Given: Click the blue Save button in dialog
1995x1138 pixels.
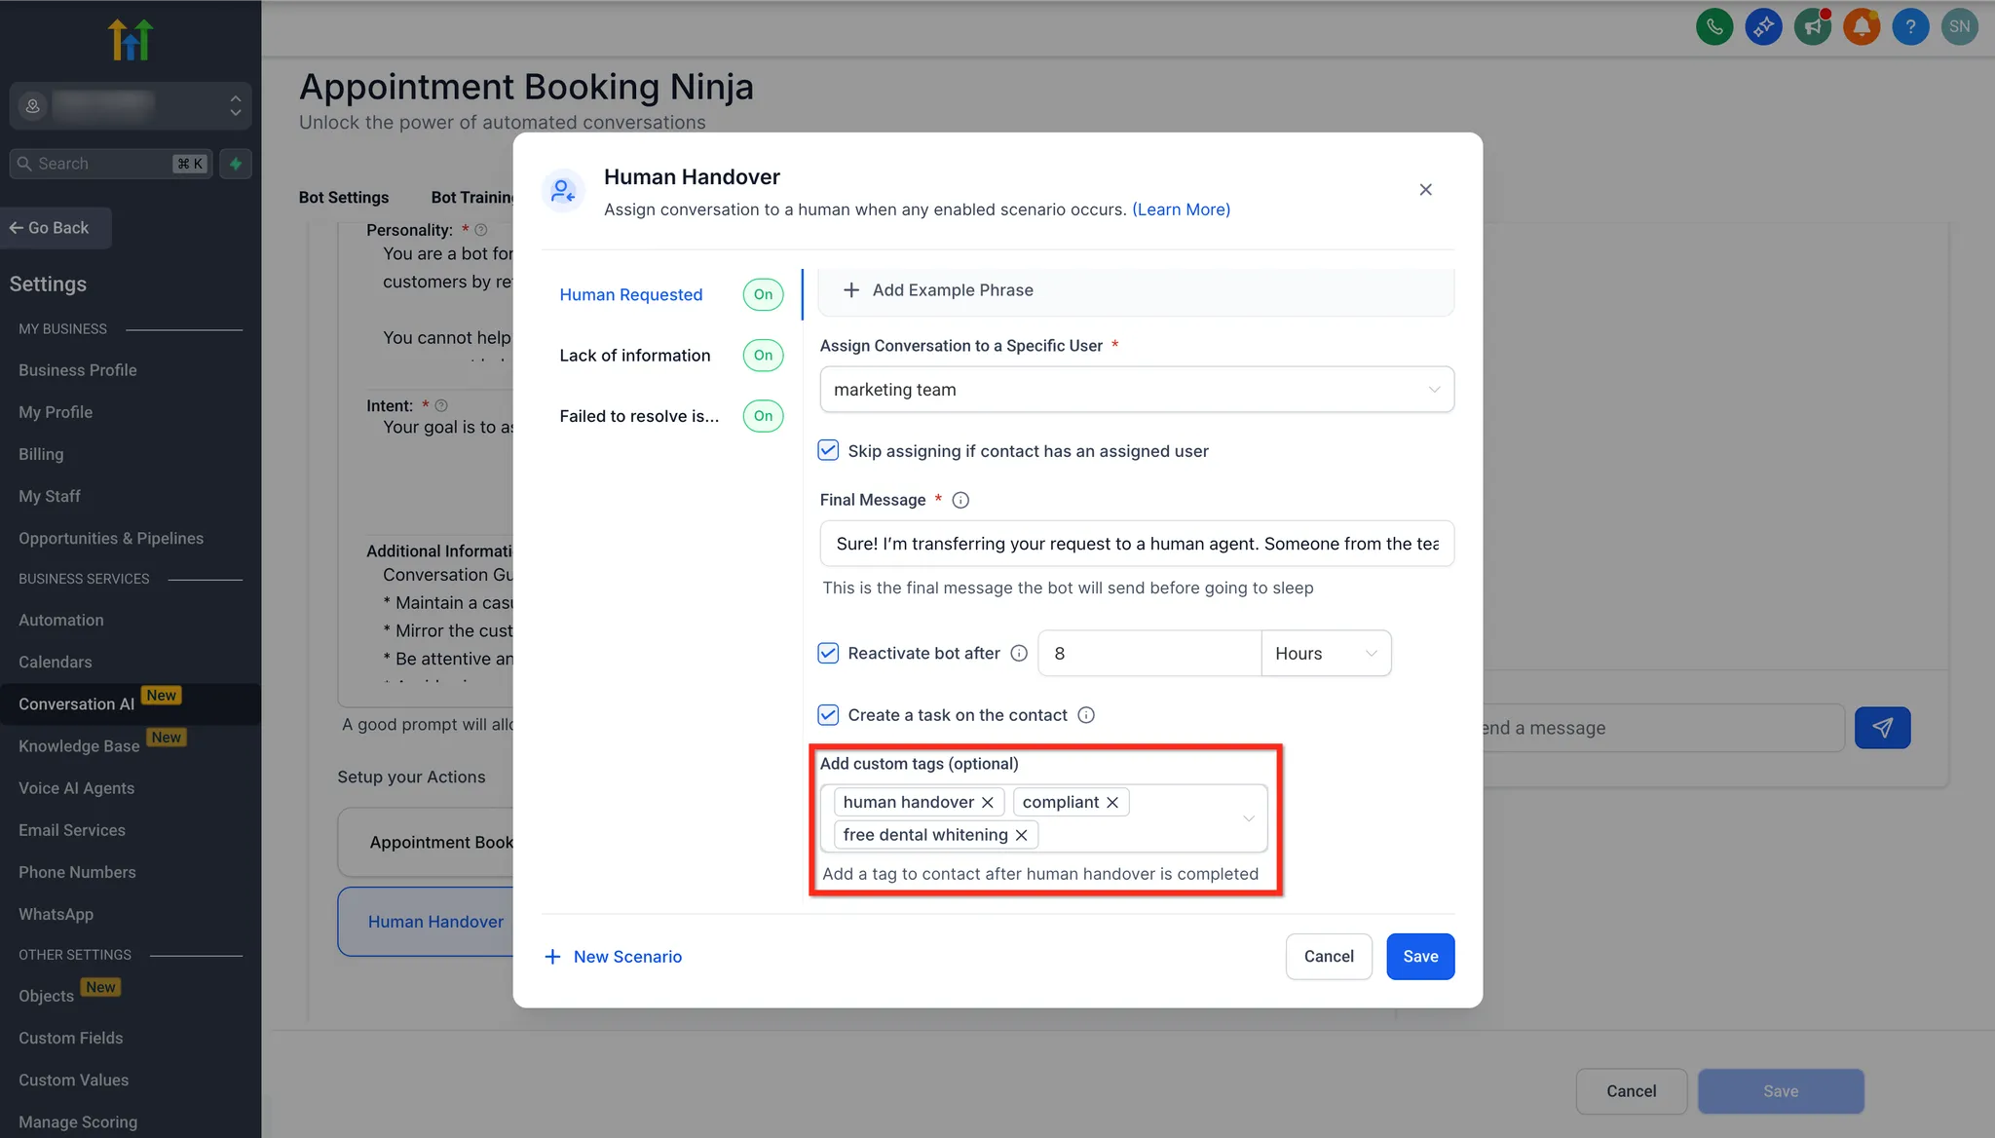Looking at the screenshot, I should [1419, 957].
